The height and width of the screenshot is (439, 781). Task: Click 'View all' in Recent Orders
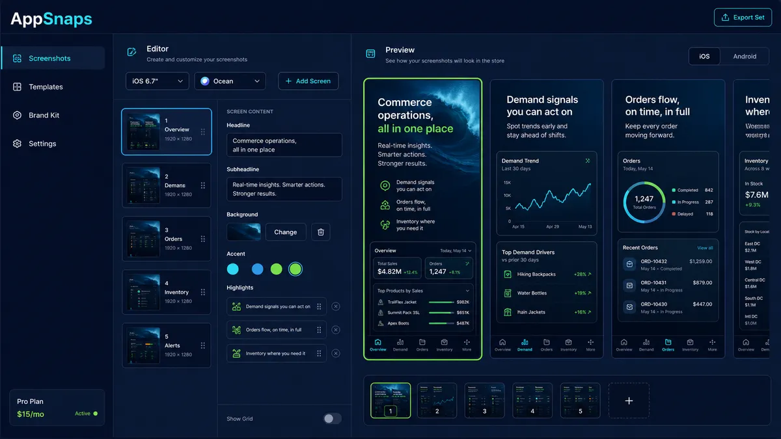705,248
